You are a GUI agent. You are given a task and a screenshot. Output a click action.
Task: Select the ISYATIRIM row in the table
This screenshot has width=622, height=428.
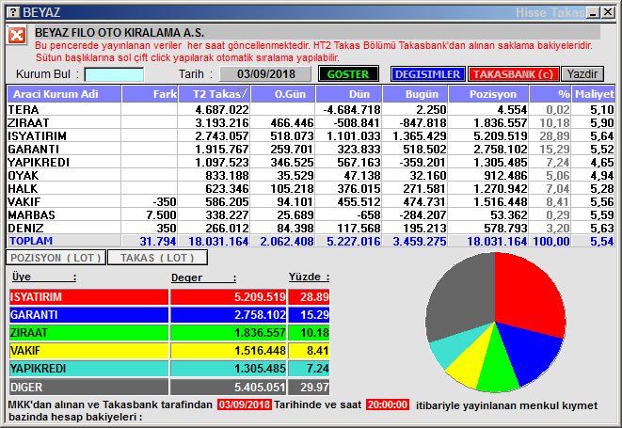(311, 135)
